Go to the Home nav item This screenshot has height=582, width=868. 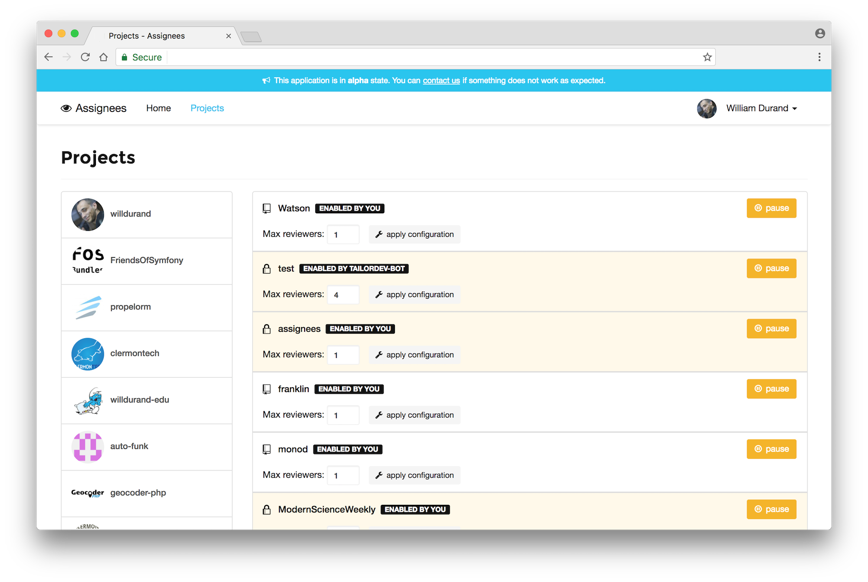coord(158,108)
